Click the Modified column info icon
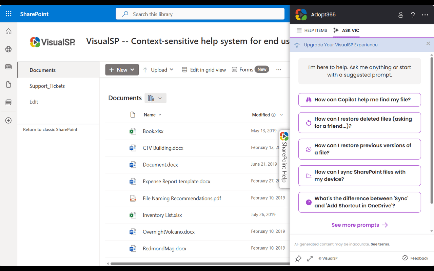Viewport: 434px width, 271px height. [274, 115]
